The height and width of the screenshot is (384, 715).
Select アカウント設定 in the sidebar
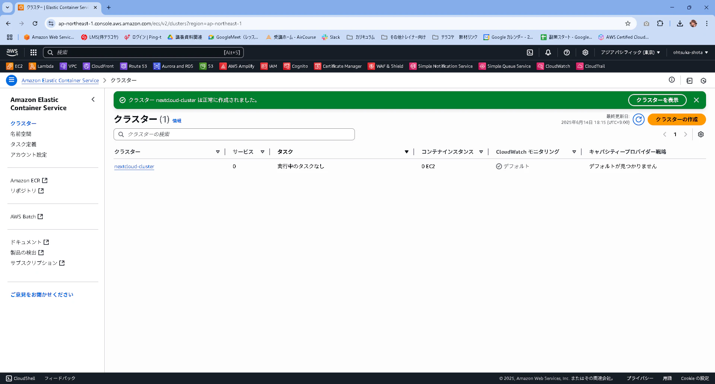click(29, 155)
